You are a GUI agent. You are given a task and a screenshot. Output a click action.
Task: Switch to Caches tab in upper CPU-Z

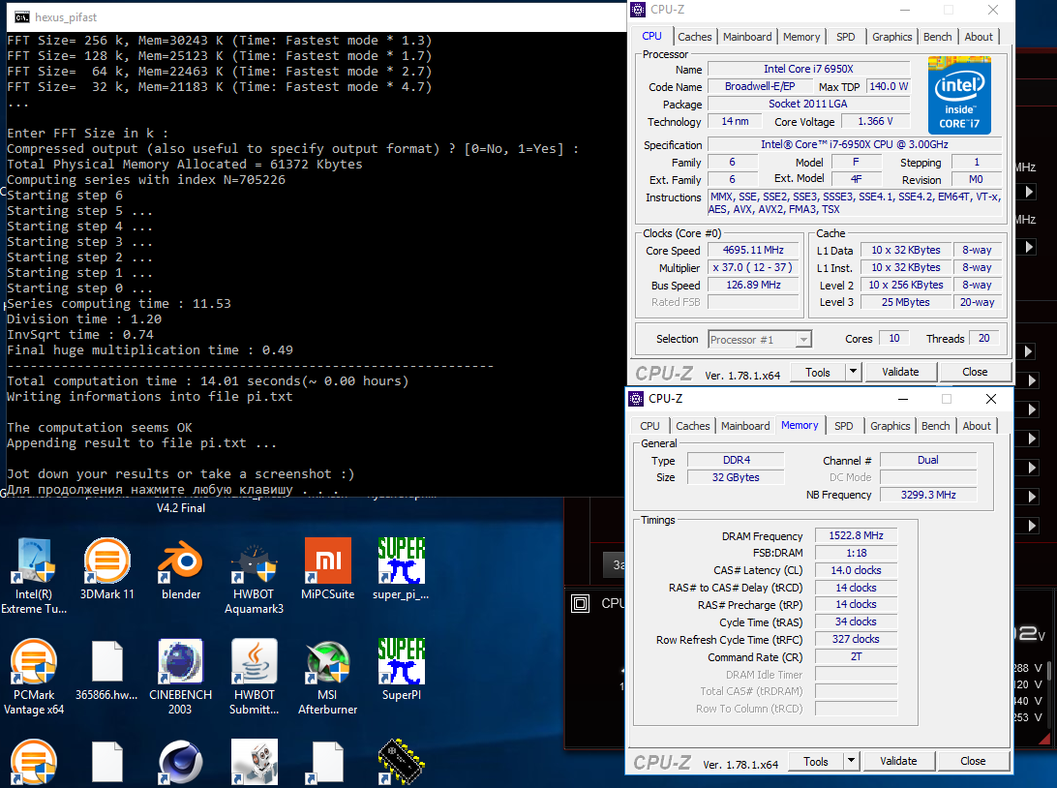click(x=694, y=37)
